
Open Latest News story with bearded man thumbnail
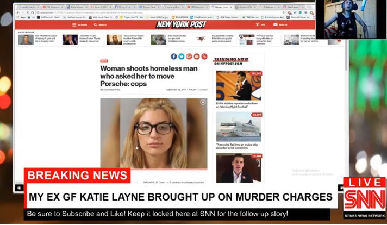coord(114,40)
